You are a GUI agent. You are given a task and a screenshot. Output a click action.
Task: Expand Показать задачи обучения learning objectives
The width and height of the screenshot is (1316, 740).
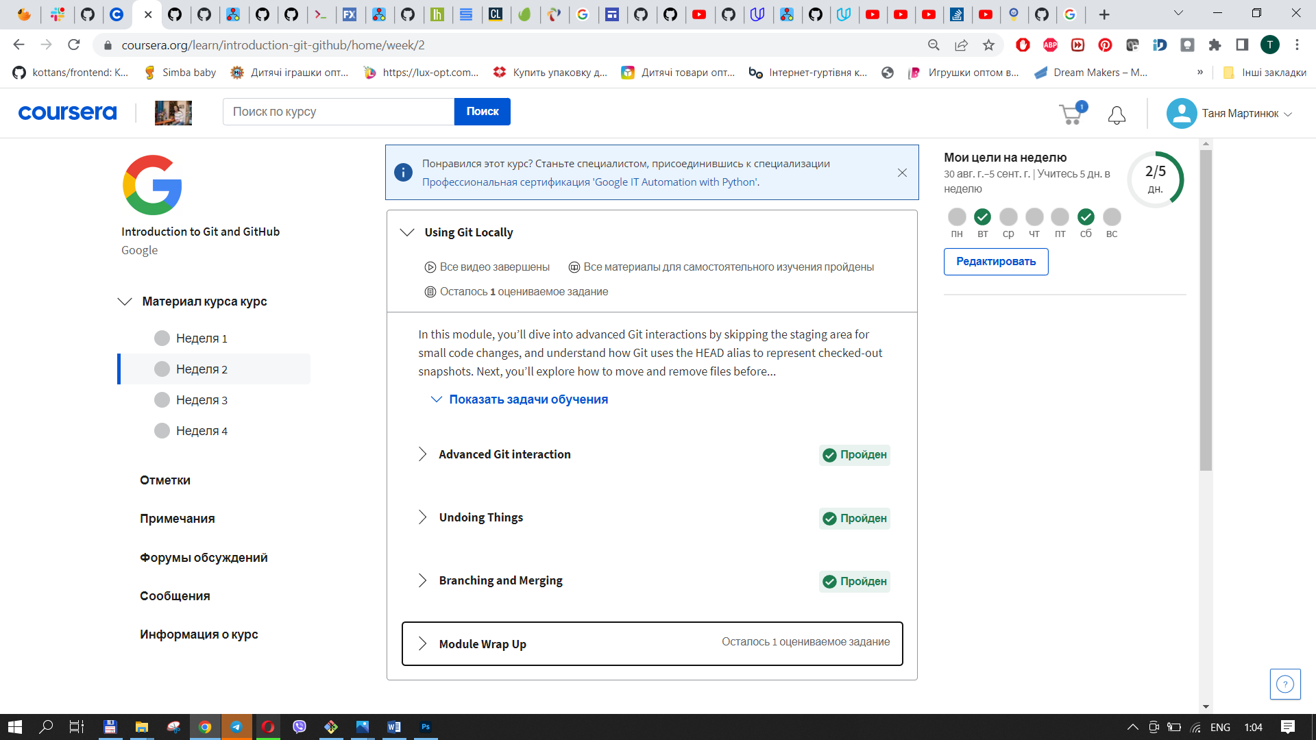[528, 399]
